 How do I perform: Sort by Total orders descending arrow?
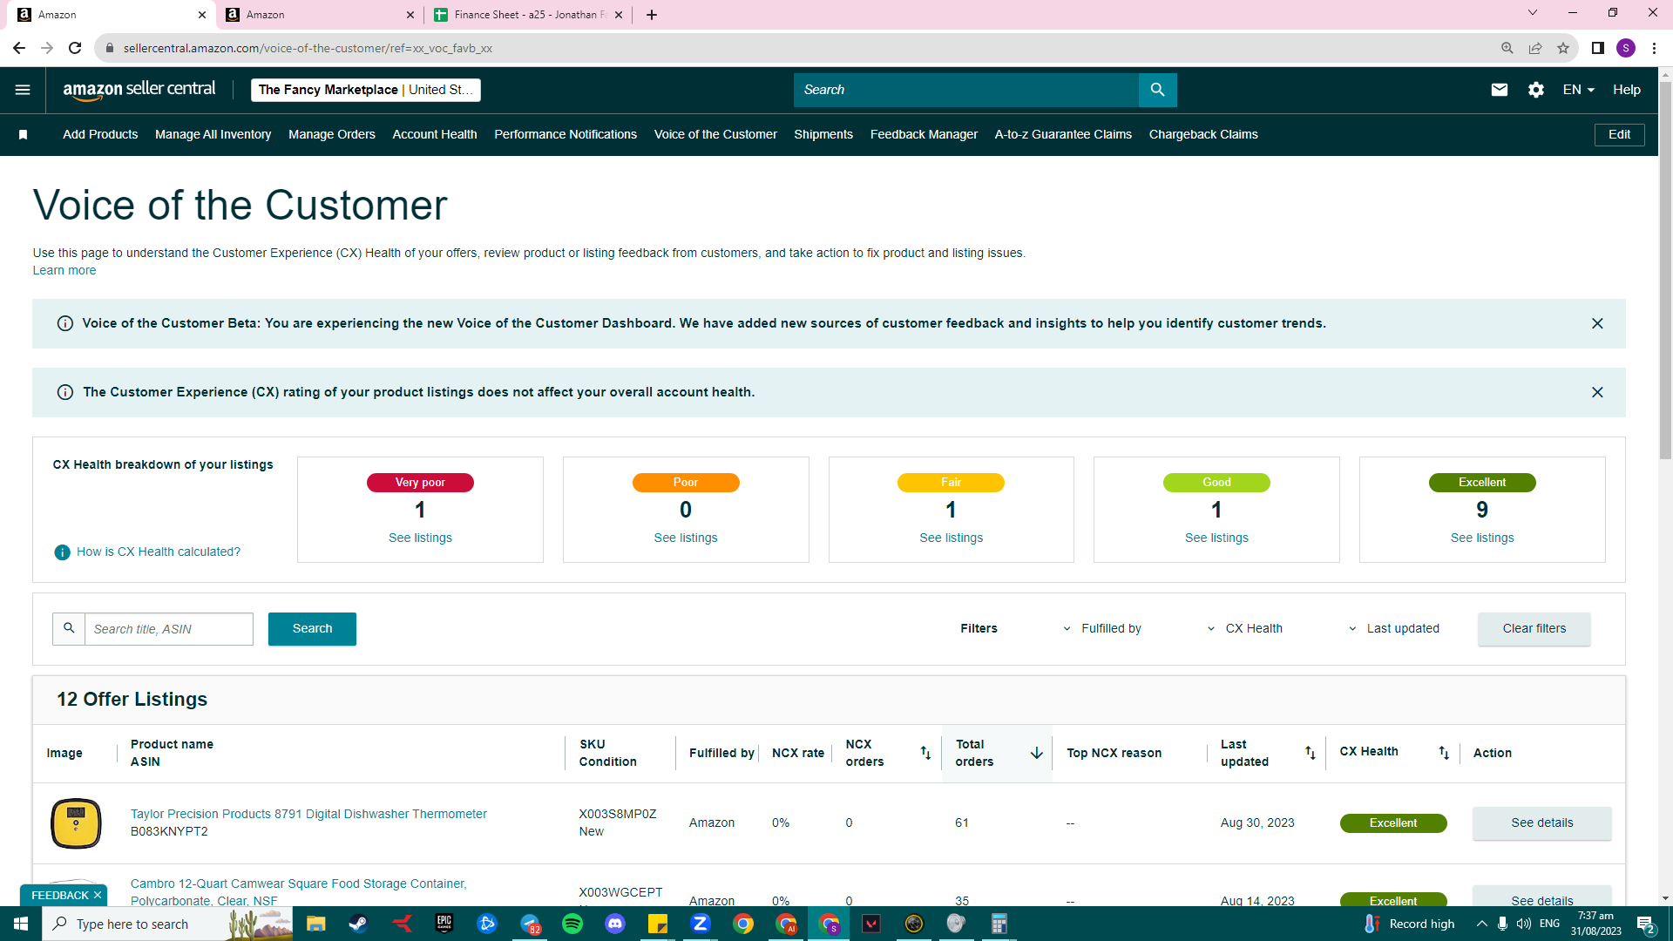[1036, 753]
